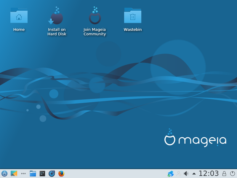
Task: Click the power/leave session button
Action: (x=233, y=174)
